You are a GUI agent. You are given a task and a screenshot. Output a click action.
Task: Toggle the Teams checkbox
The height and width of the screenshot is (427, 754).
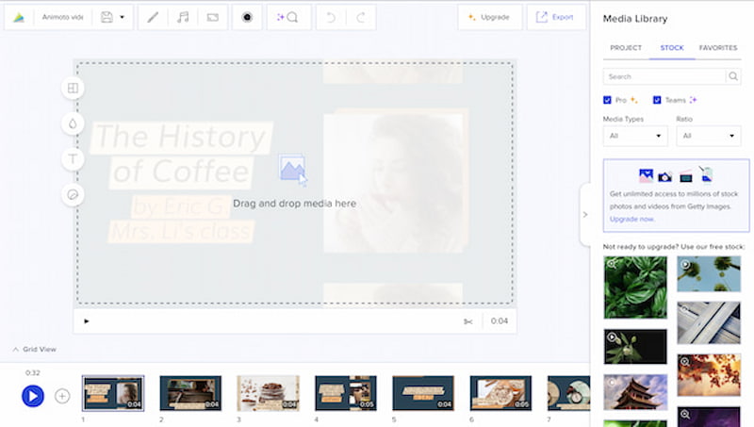[657, 100]
